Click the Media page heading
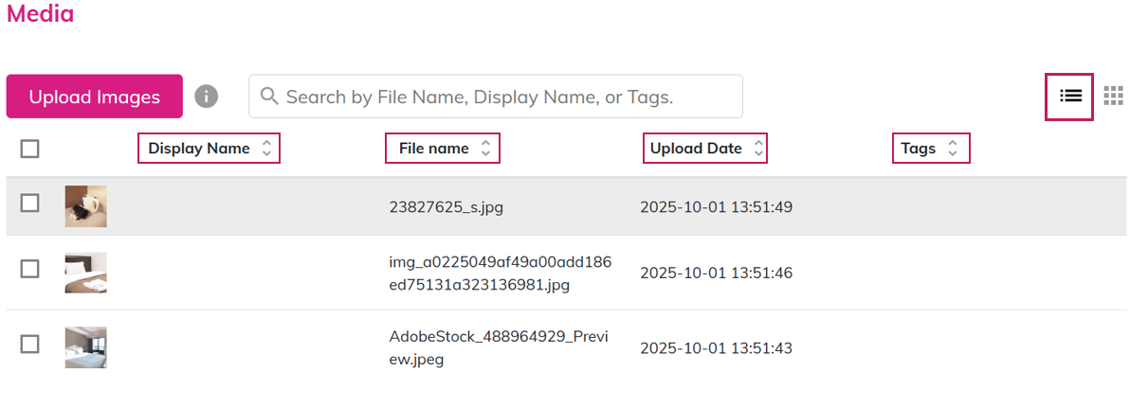This screenshot has width=1130, height=406. (40, 14)
